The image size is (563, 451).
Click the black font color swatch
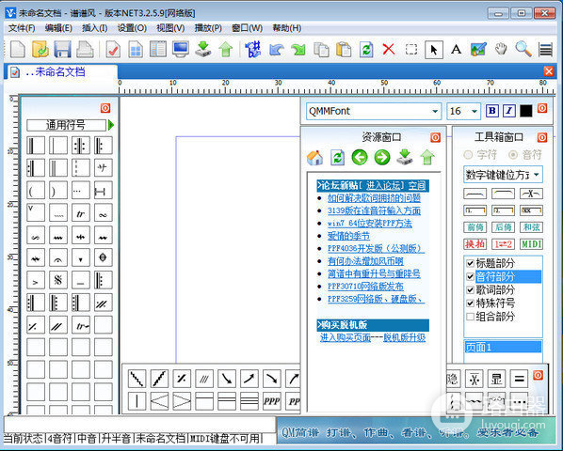click(525, 111)
